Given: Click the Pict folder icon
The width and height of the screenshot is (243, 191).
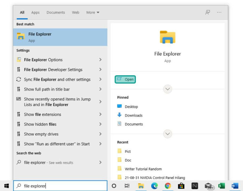Looking at the screenshot, I should click(119, 151).
